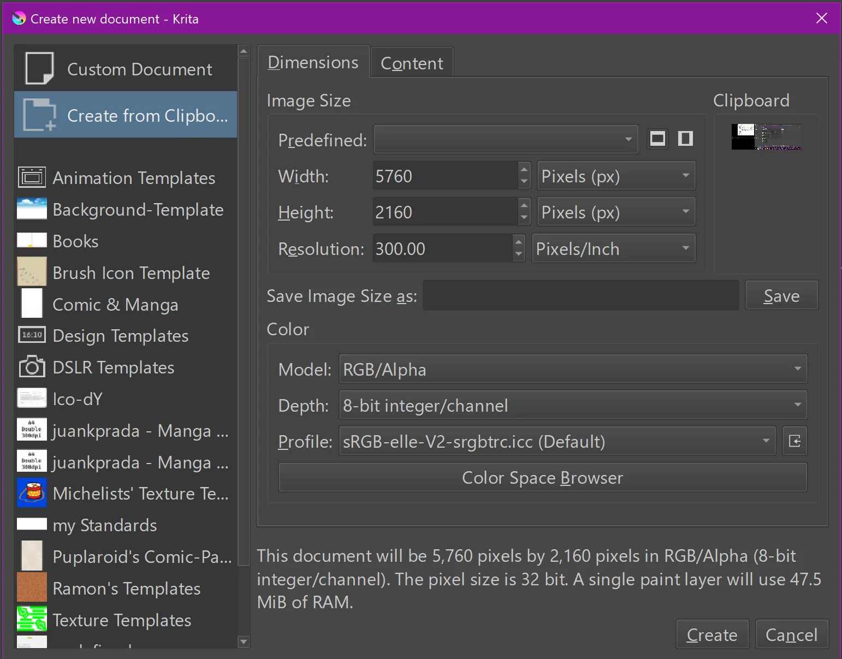
Task: Open the Height unit dropdown
Action: point(616,212)
